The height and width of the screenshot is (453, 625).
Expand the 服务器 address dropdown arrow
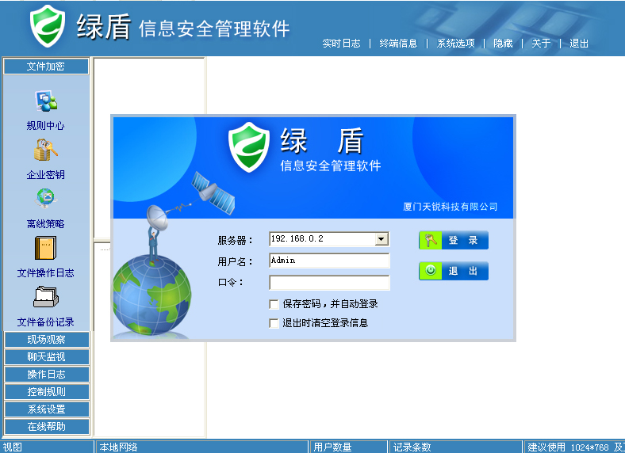click(x=381, y=239)
